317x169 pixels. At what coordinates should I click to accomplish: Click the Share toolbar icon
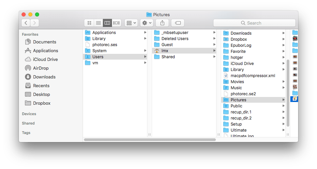tap(162, 23)
